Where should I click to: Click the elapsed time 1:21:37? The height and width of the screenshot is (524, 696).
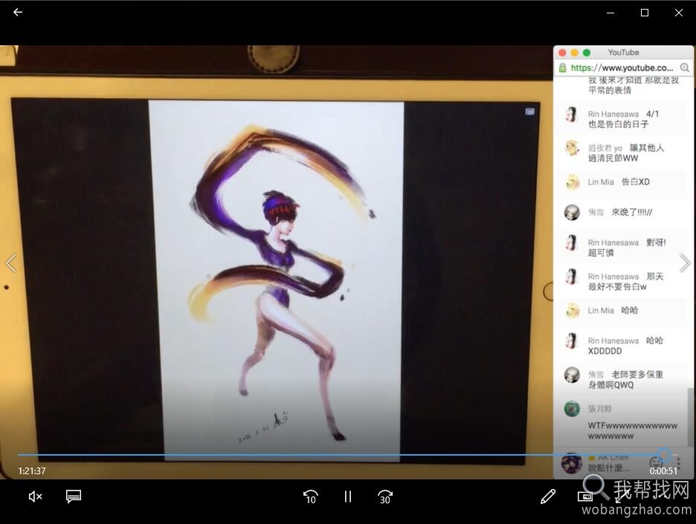coord(32,470)
